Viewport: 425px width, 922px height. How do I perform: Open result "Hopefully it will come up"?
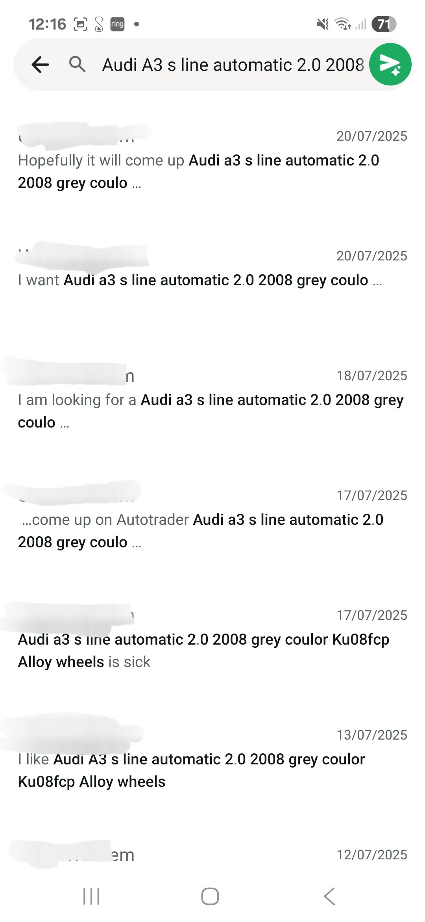[x=213, y=160]
